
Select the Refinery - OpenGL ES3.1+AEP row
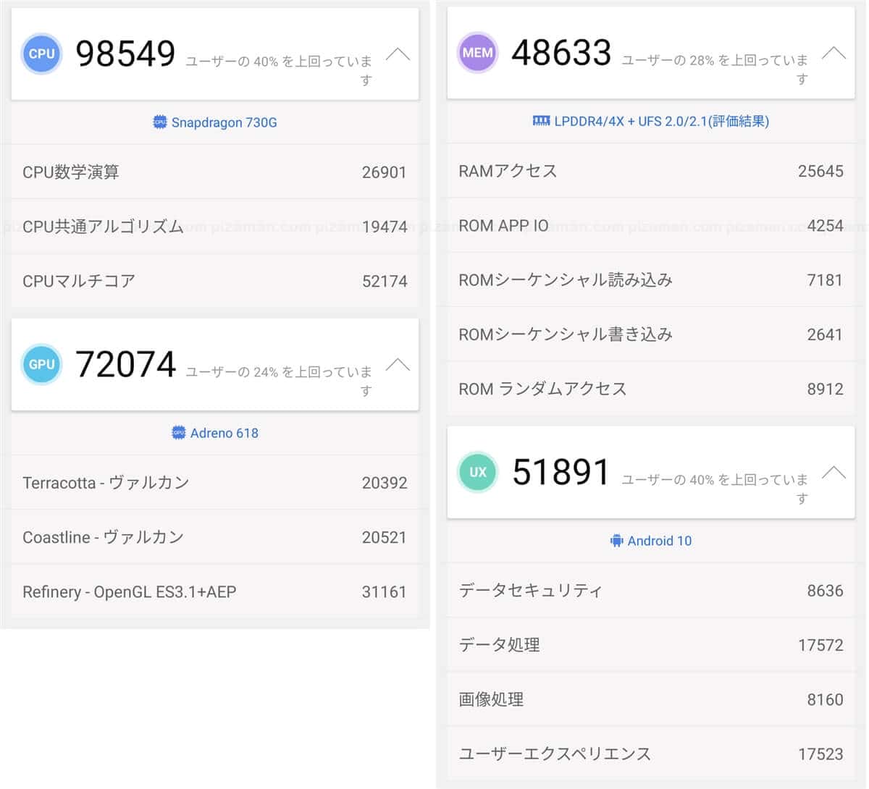(214, 591)
